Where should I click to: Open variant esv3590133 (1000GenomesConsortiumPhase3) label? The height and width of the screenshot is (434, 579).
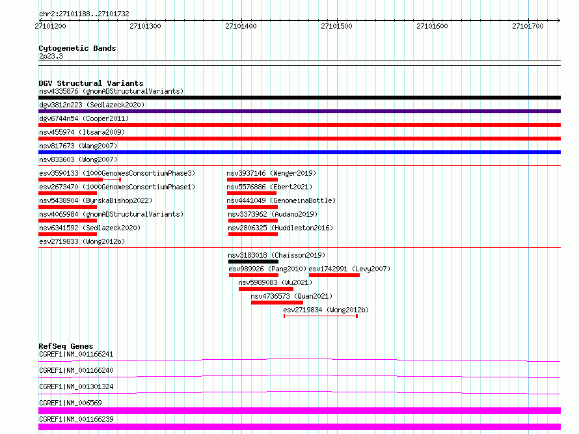coord(117,173)
